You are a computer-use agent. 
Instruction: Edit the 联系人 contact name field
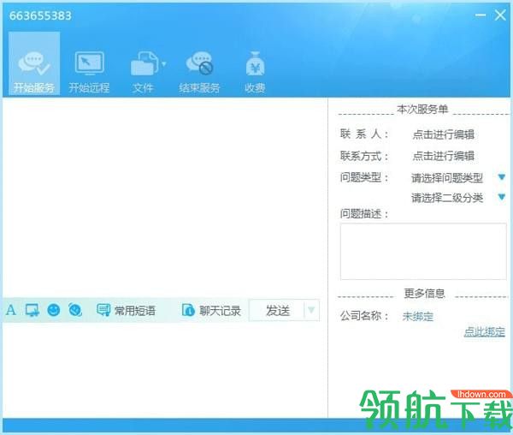coord(443,134)
